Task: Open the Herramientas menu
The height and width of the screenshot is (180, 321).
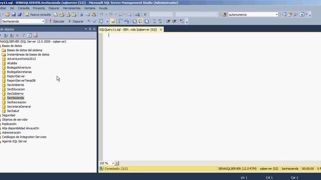Action: (x=72, y=8)
